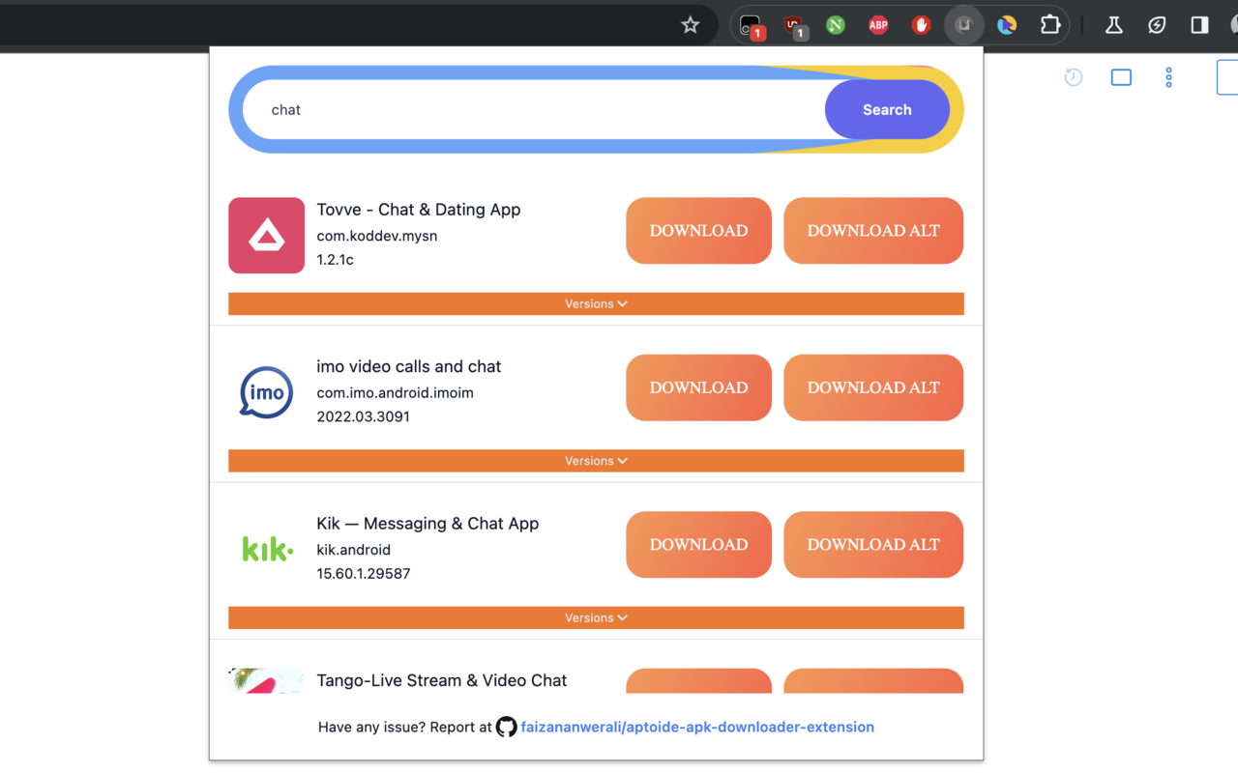Click the history clock icon on the page

click(x=1074, y=77)
